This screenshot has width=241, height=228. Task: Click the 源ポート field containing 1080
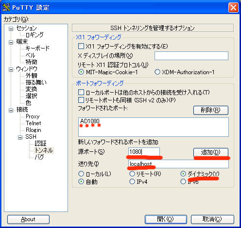pyautogui.click(x=144, y=152)
